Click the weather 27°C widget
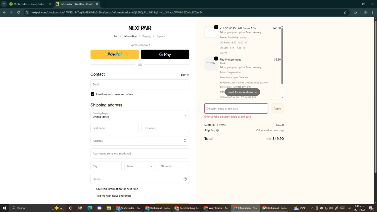Viewport: 377px width, 212px height. point(300,208)
